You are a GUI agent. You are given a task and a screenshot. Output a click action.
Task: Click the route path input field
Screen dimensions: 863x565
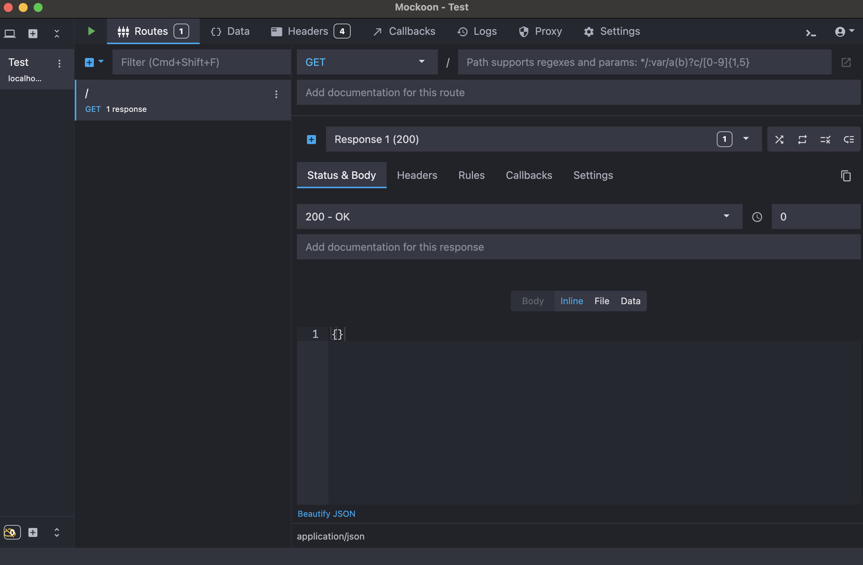point(644,62)
